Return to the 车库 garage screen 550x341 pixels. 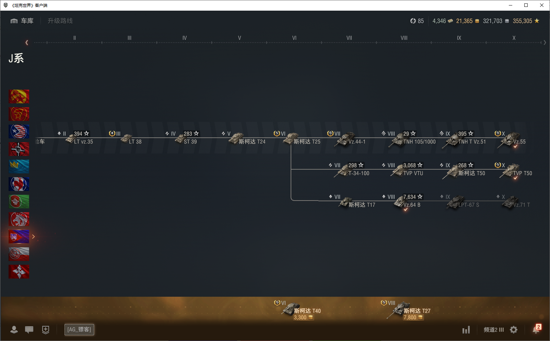pos(22,21)
